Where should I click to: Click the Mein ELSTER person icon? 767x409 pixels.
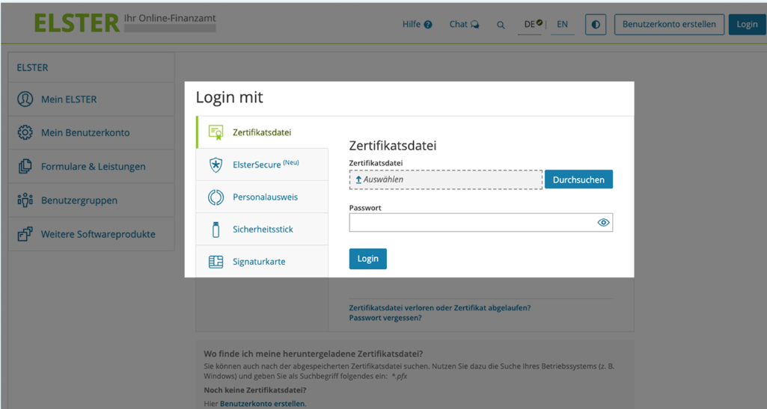point(25,99)
